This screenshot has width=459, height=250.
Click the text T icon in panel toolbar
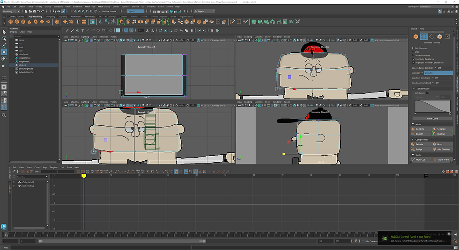click(x=82, y=30)
